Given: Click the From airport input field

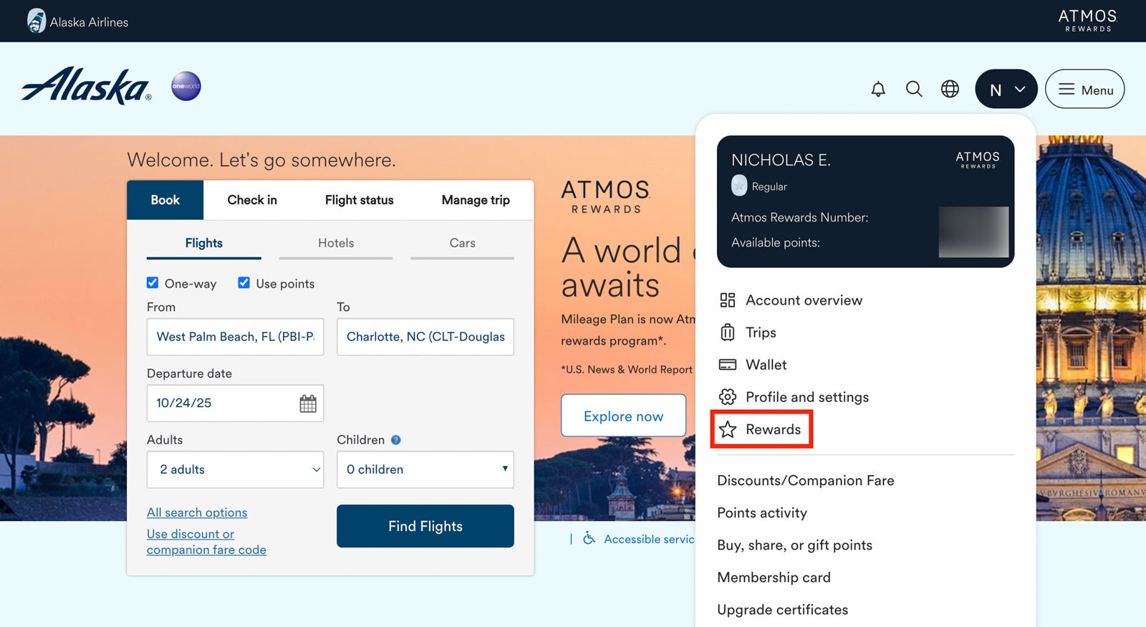Looking at the screenshot, I should pos(235,337).
